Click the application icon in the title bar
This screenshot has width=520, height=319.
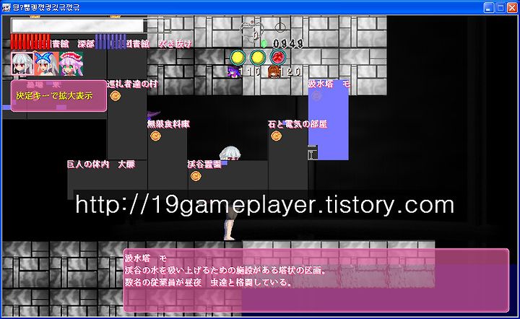(x=6, y=7)
